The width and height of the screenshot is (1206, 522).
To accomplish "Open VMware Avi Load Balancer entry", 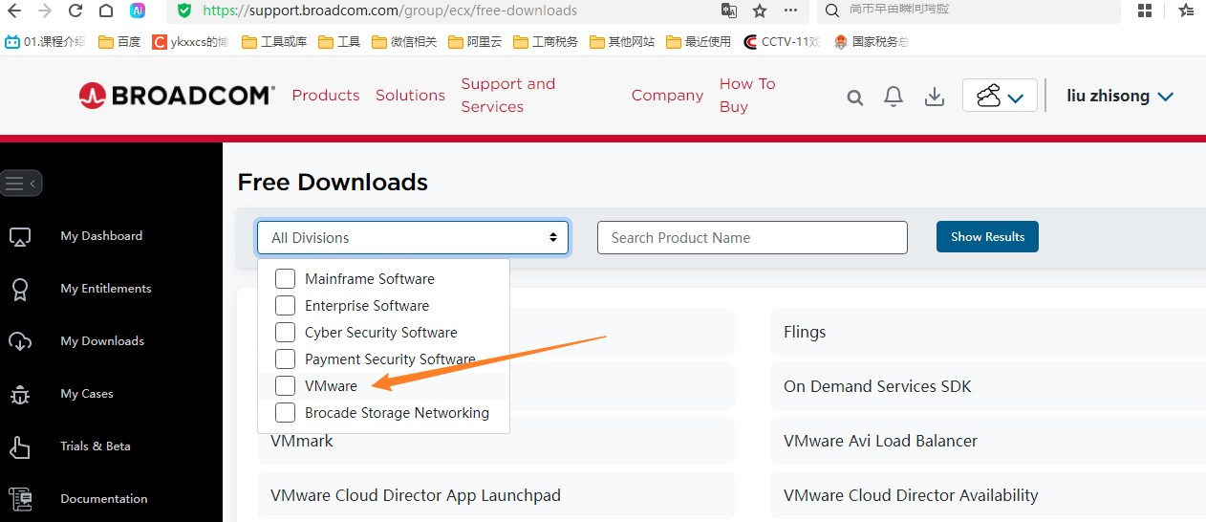I will tap(988, 441).
